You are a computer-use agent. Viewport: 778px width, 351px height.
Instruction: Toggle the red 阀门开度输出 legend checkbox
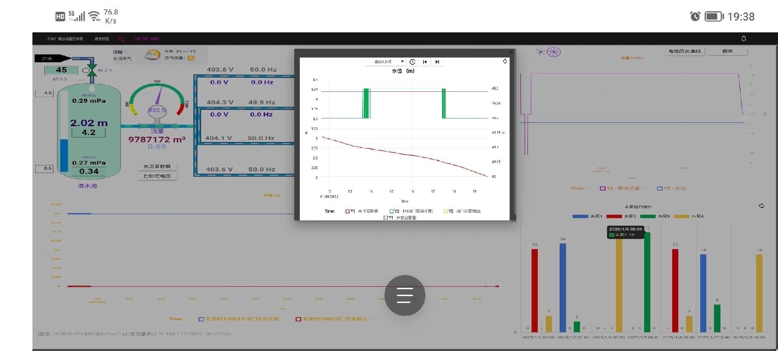click(298, 319)
